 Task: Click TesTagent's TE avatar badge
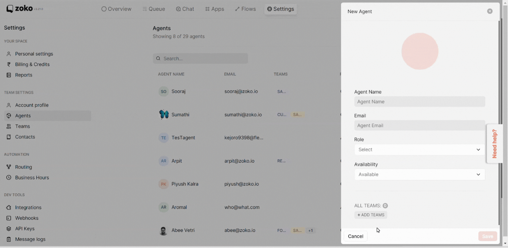(164, 138)
